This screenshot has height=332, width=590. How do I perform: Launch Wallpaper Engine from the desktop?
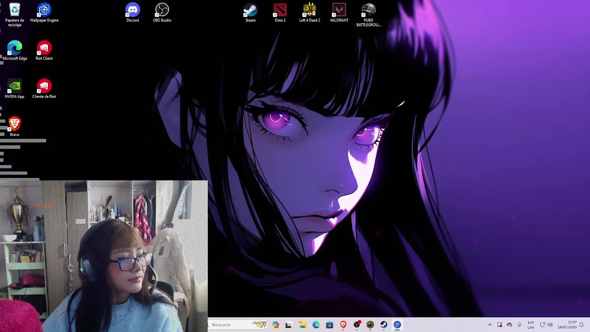pyautogui.click(x=44, y=13)
